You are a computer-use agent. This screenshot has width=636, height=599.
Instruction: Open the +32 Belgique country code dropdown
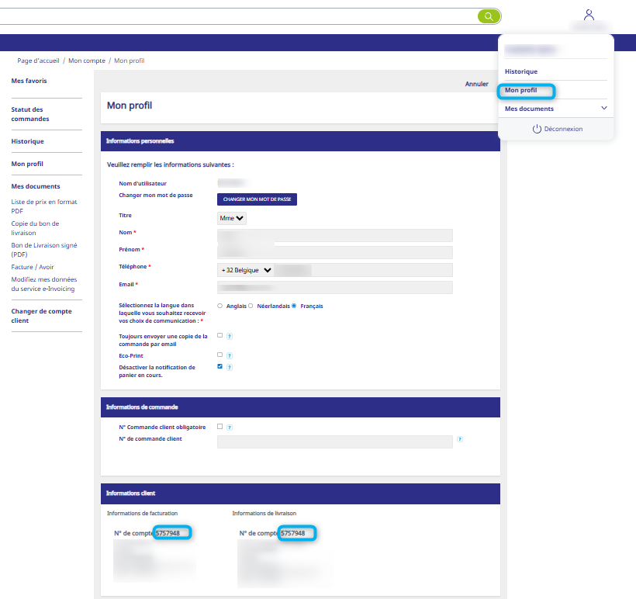246,270
